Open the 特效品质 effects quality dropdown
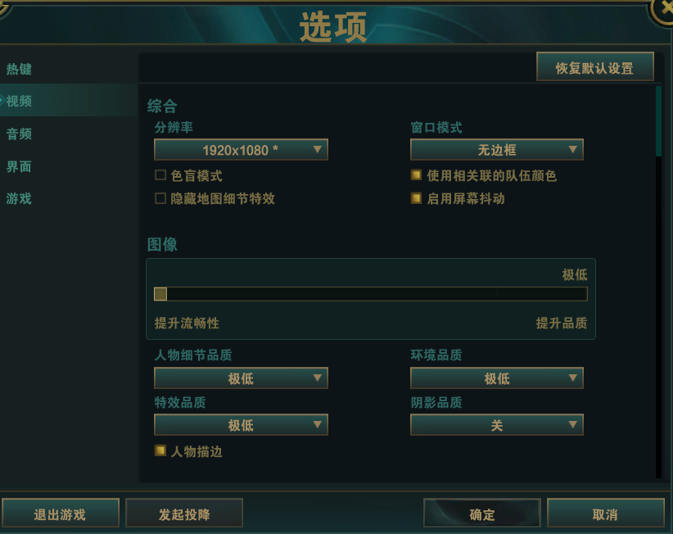 (241, 425)
